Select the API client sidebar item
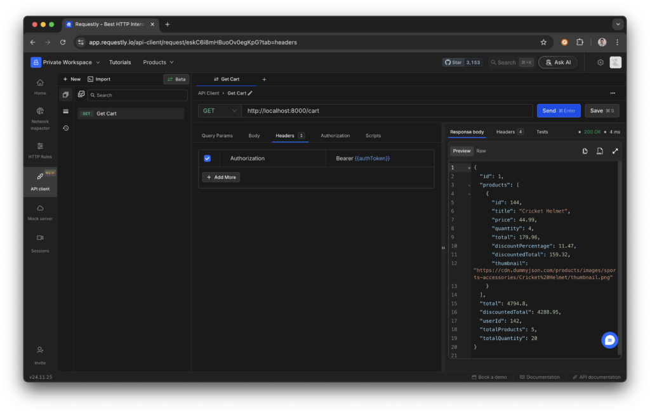Viewport: 650px width, 413px height. click(40, 182)
